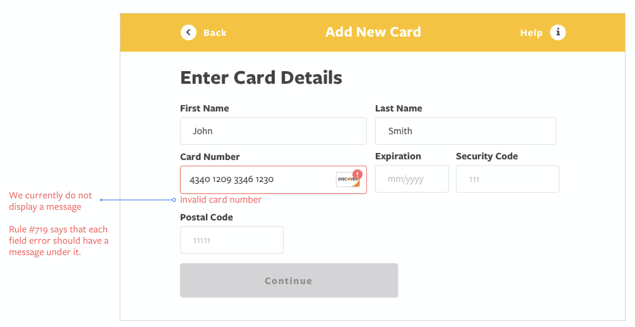Screen dimensions: 635x327
Task: Click the Invalid card number error message
Action: point(221,200)
